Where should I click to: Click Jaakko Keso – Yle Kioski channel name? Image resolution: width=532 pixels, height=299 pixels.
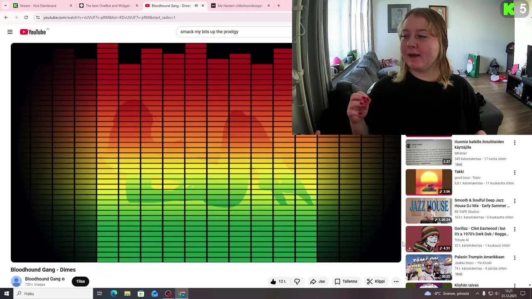coord(473,263)
